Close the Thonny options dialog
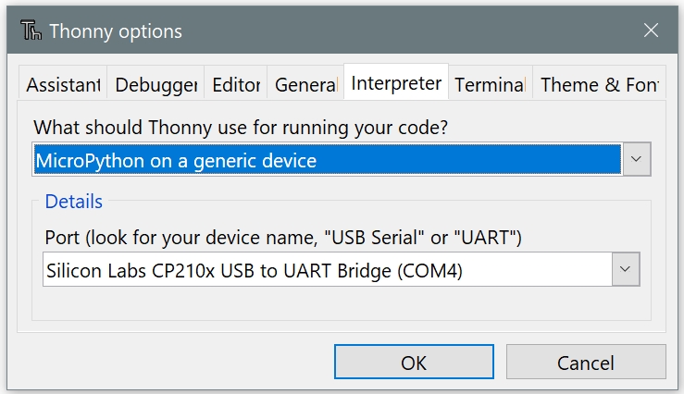This screenshot has height=394, width=684. pyautogui.click(x=651, y=31)
